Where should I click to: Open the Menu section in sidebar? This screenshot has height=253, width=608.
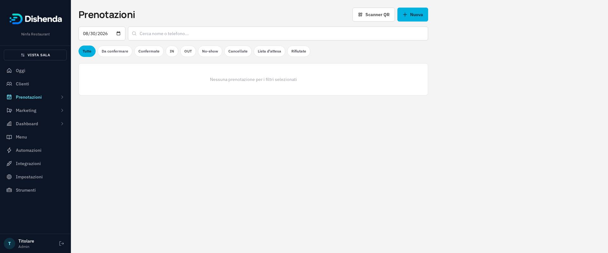[35, 137]
